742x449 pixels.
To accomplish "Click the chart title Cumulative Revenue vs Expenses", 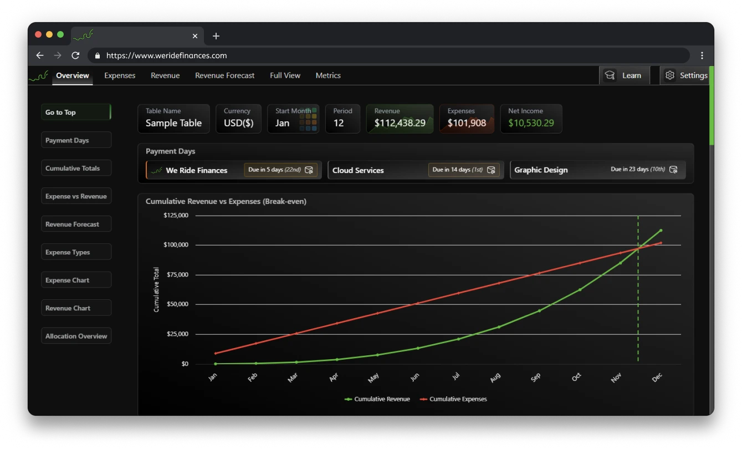I will (x=226, y=201).
